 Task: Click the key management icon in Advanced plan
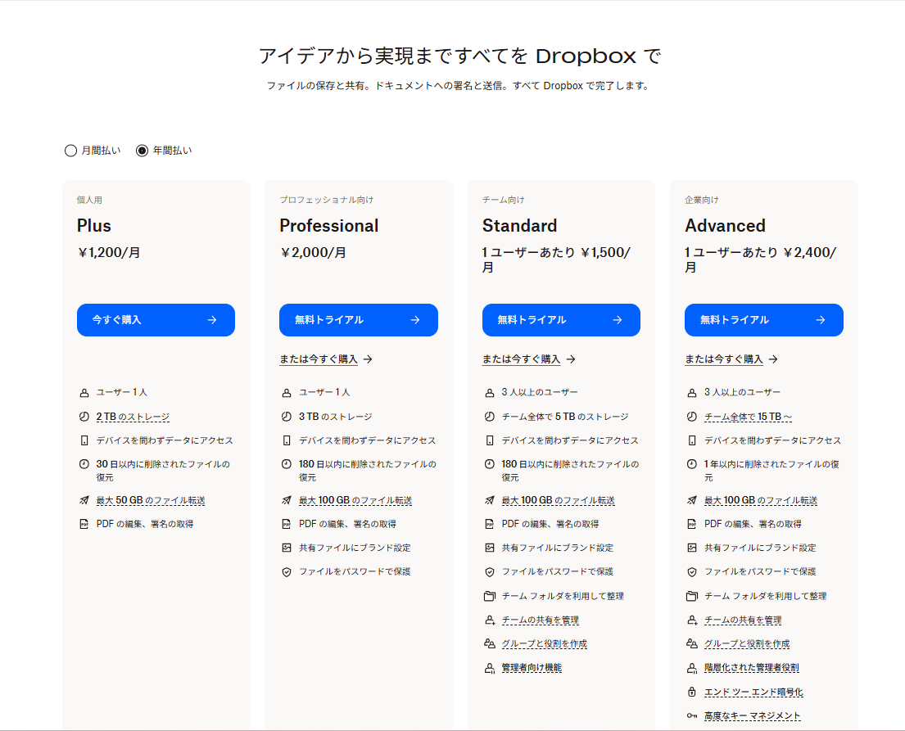(691, 716)
